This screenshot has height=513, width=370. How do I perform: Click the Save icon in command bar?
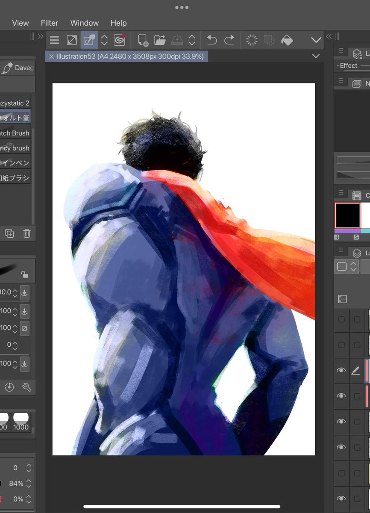(177, 40)
